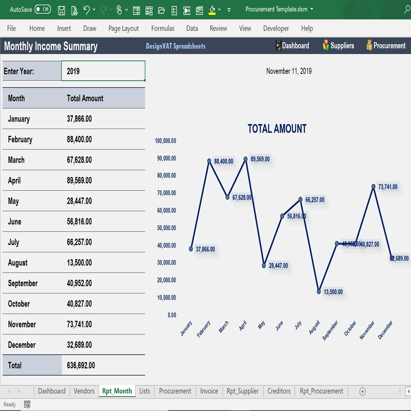
Task: Open the Fill Color dropdown arrow
Action: click(x=220, y=10)
